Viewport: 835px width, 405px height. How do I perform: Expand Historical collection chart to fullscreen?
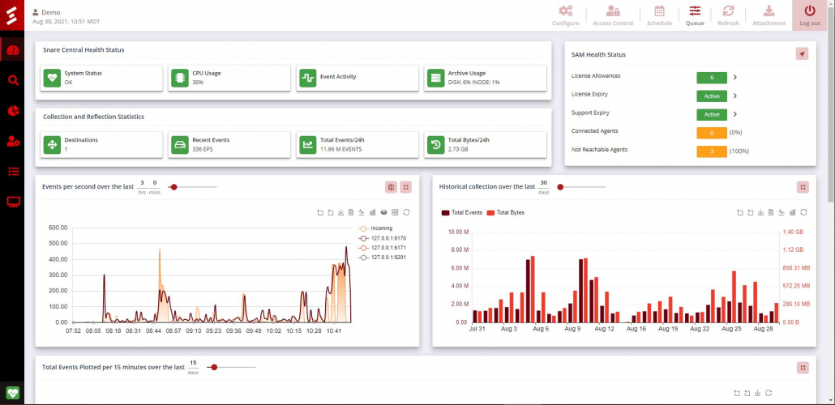point(803,187)
